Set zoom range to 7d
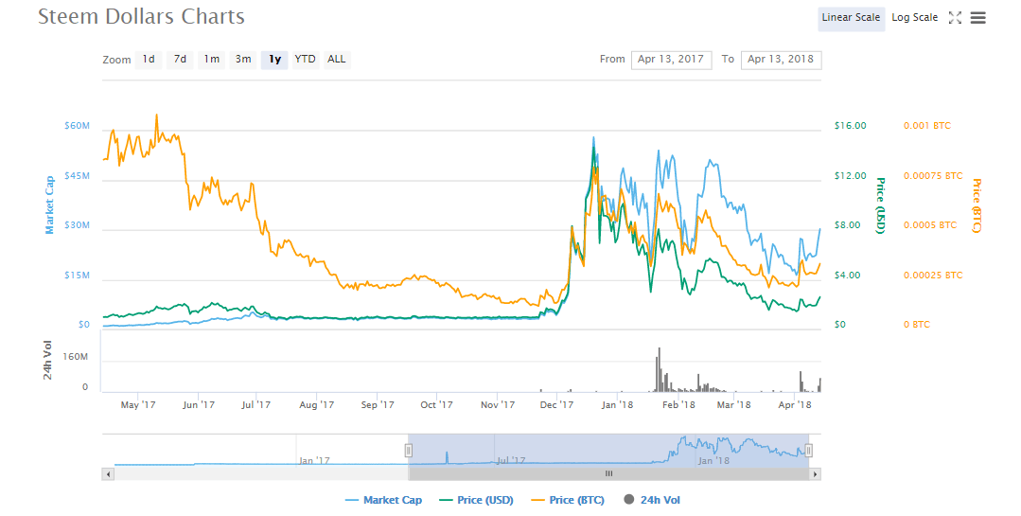Image resolution: width=1021 pixels, height=516 pixels. [181, 60]
